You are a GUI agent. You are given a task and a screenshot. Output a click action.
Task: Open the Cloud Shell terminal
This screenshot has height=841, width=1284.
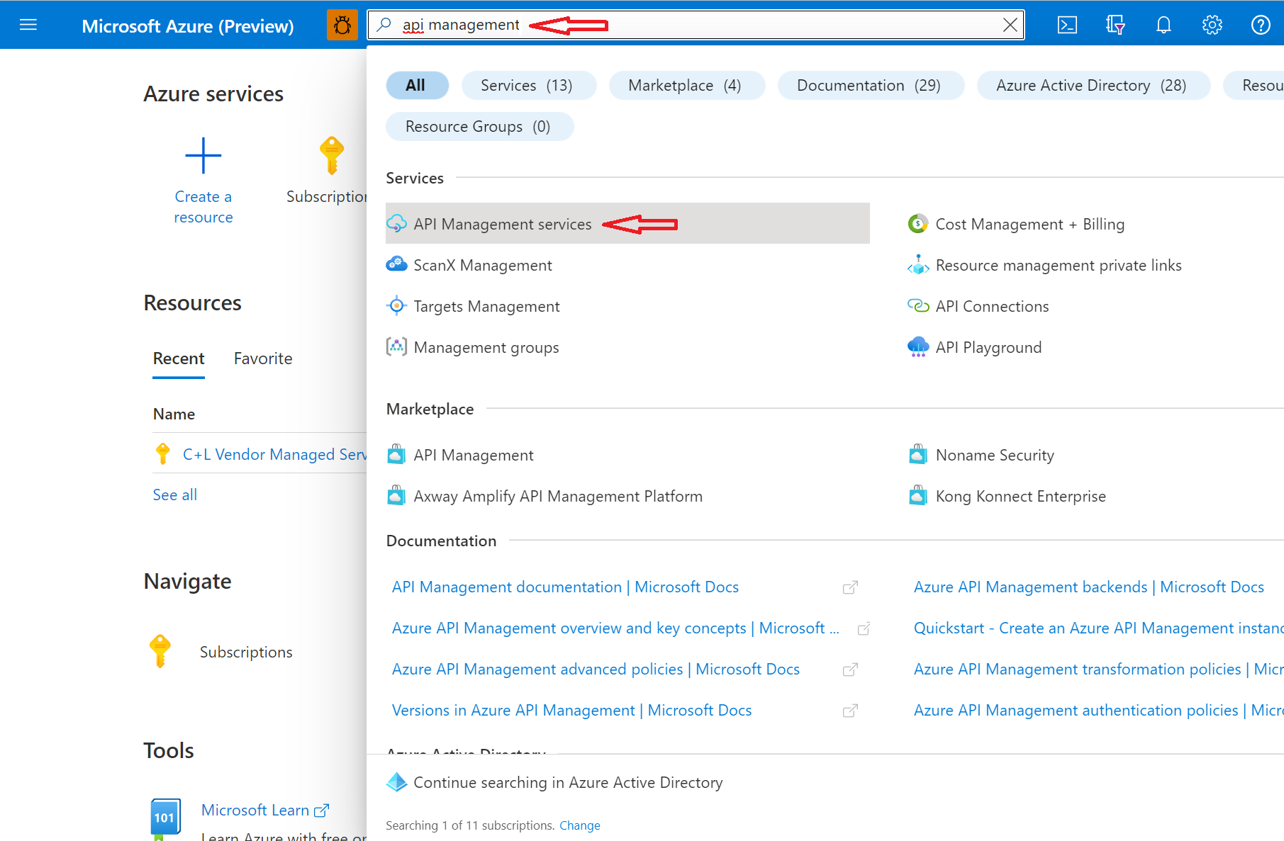coord(1067,25)
